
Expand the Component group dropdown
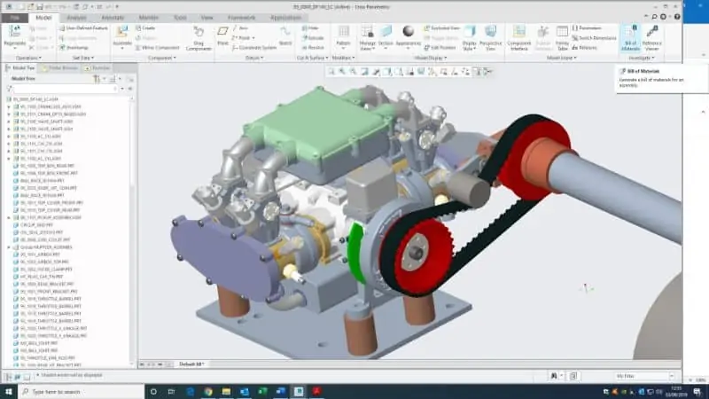point(162,58)
